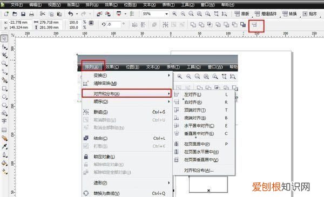Open the 视图(V) menu

click(55, 4)
